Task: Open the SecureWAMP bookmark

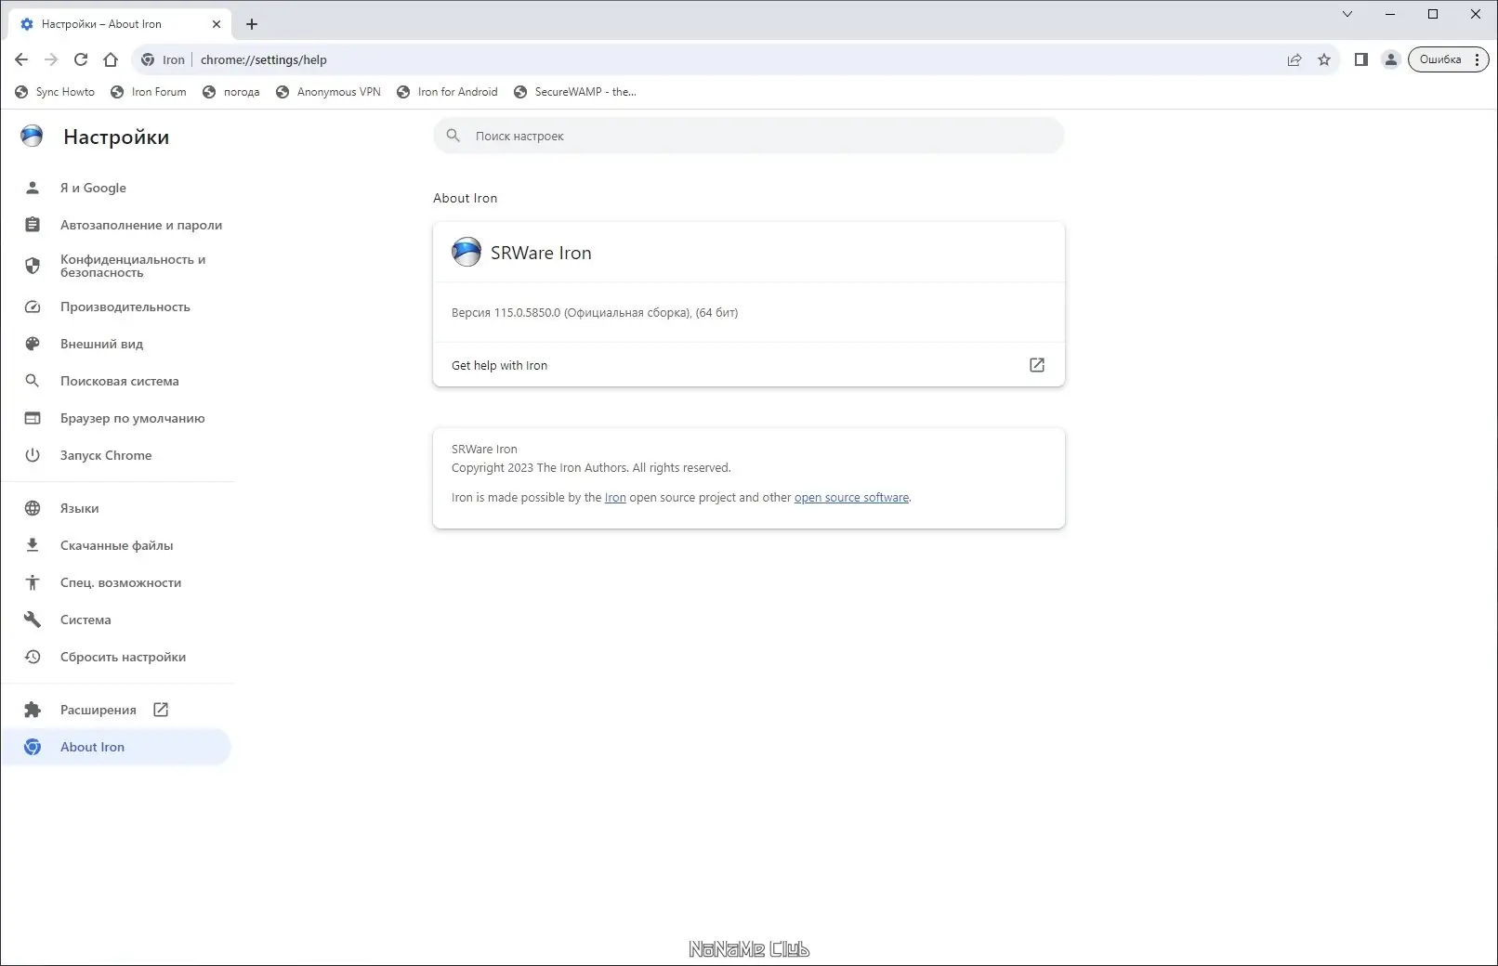Action: (575, 92)
